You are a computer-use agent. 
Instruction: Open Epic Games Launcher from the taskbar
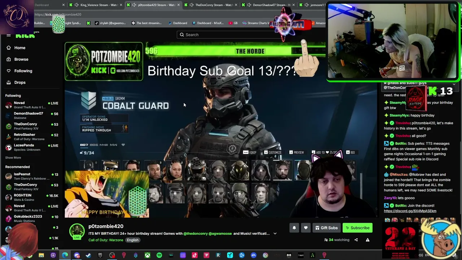[x=100, y=256]
